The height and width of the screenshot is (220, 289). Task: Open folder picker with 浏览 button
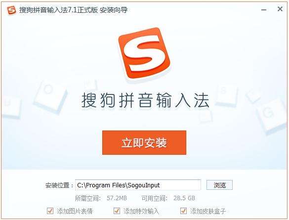coord(219,185)
